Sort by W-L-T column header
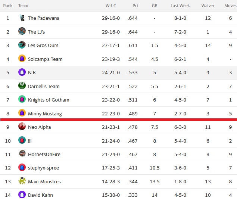 pyautogui.click(x=111, y=6)
